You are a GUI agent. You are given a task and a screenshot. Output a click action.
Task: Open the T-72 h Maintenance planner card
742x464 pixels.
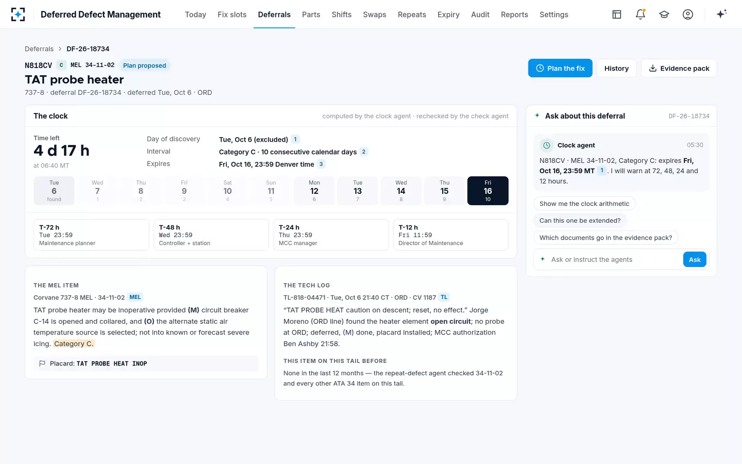[x=91, y=235]
